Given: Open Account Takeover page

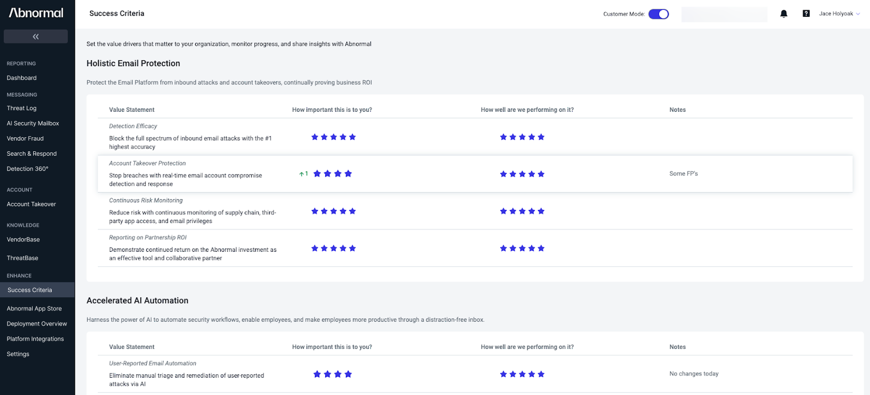Looking at the screenshot, I should click(x=31, y=205).
